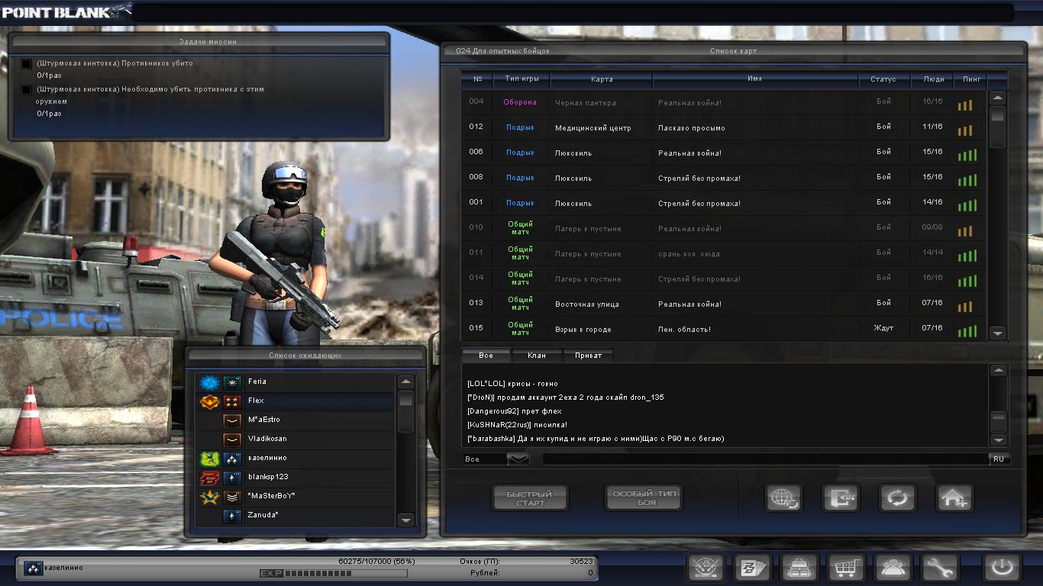The height and width of the screenshot is (586, 1043).
Task: Click the globe change-server icon
Action: pos(784,498)
